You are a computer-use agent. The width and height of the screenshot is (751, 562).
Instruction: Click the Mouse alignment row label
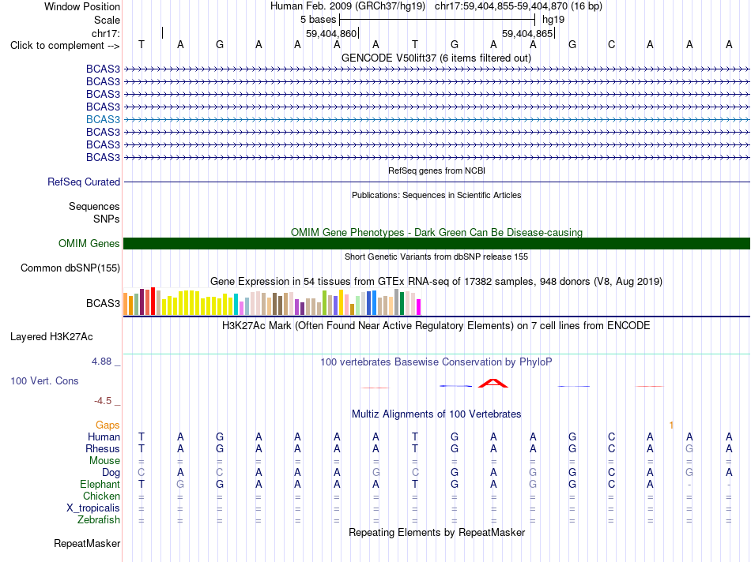[104, 461]
